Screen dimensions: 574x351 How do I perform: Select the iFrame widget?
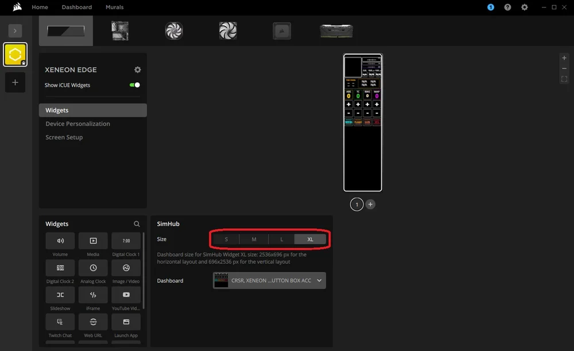(93, 295)
